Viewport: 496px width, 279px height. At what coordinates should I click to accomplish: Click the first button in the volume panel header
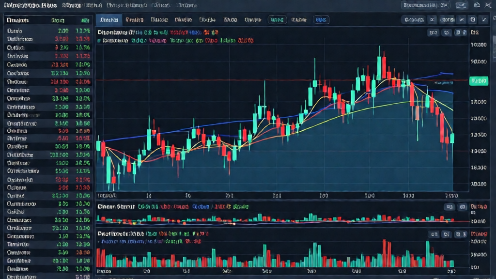pos(434,234)
